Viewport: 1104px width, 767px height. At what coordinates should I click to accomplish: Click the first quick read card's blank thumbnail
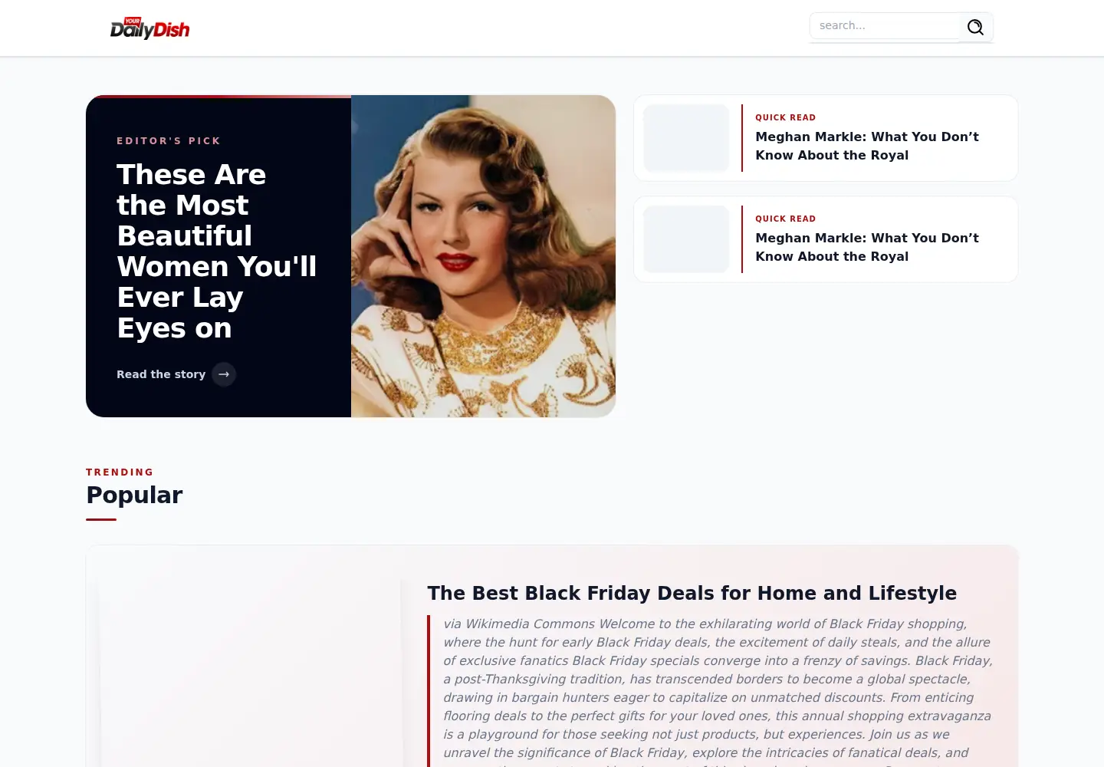(686, 138)
